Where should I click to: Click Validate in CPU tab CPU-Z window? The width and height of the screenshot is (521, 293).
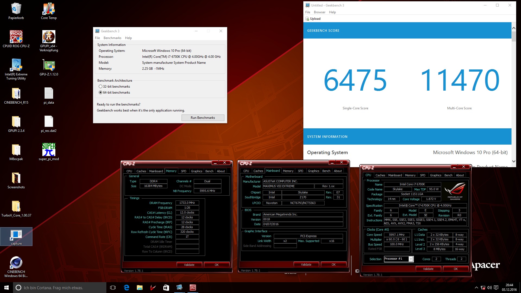pyautogui.click(x=428, y=269)
